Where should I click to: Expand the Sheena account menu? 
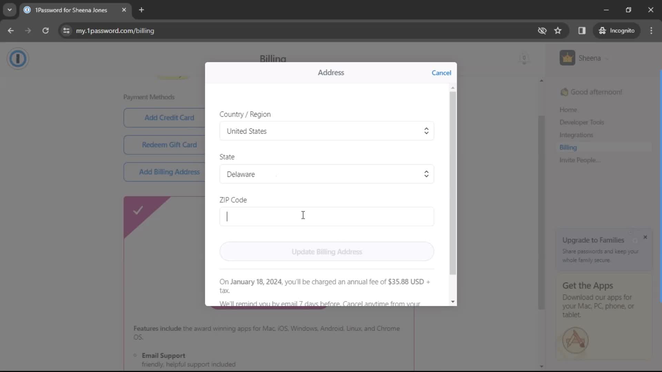pyautogui.click(x=607, y=59)
